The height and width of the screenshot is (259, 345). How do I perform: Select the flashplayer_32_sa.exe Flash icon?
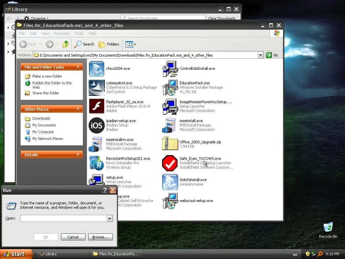(96, 106)
